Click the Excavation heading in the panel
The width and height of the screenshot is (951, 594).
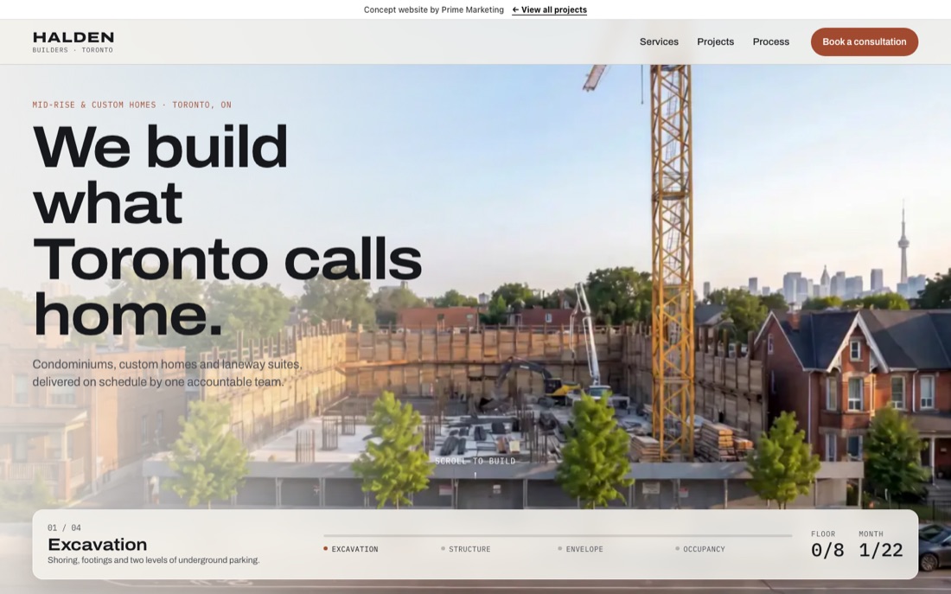click(x=97, y=544)
